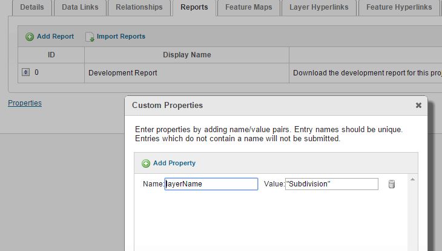The width and height of the screenshot is (442, 251).
Task: Click the green Add Property plus icon
Action: [x=146, y=164]
